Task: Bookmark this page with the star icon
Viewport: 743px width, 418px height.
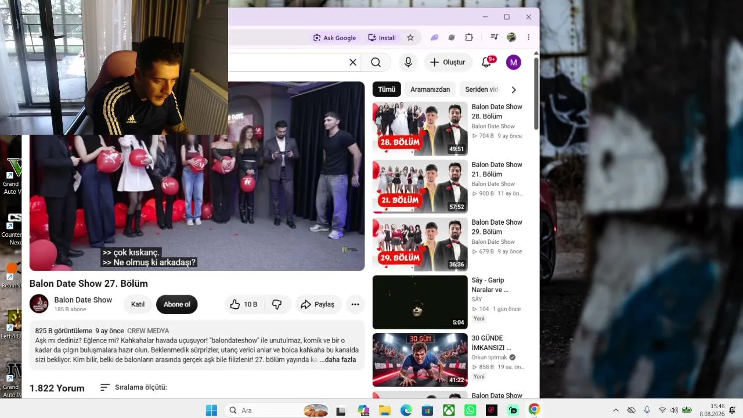Action: pos(410,38)
